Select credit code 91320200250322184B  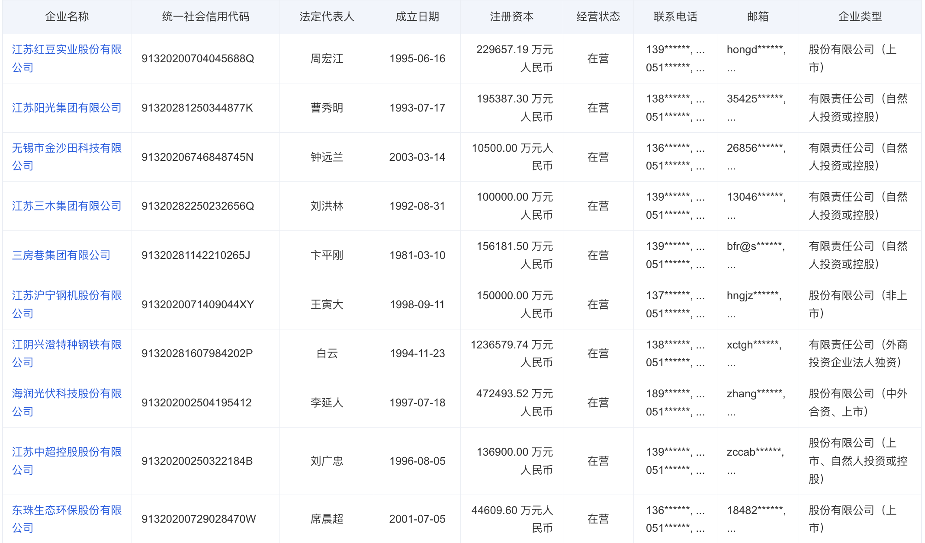coord(197,461)
